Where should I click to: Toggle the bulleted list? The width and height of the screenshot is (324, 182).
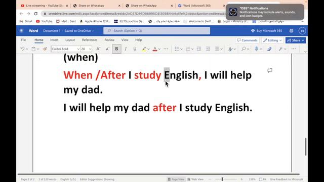pos(177,49)
